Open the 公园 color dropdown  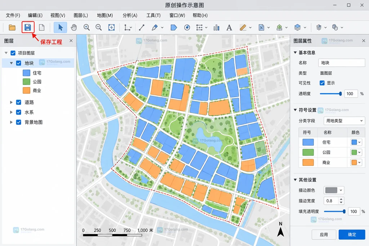click(x=356, y=152)
